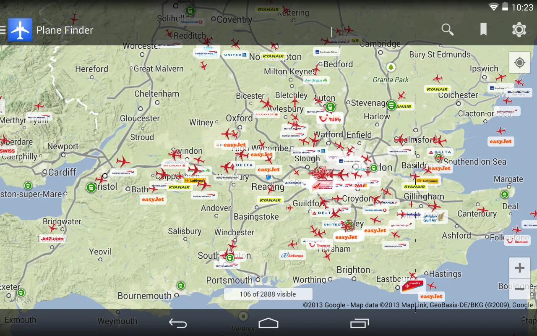Zoom out with the minus button
This screenshot has height=336, width=537.
(x=519, y=289)
